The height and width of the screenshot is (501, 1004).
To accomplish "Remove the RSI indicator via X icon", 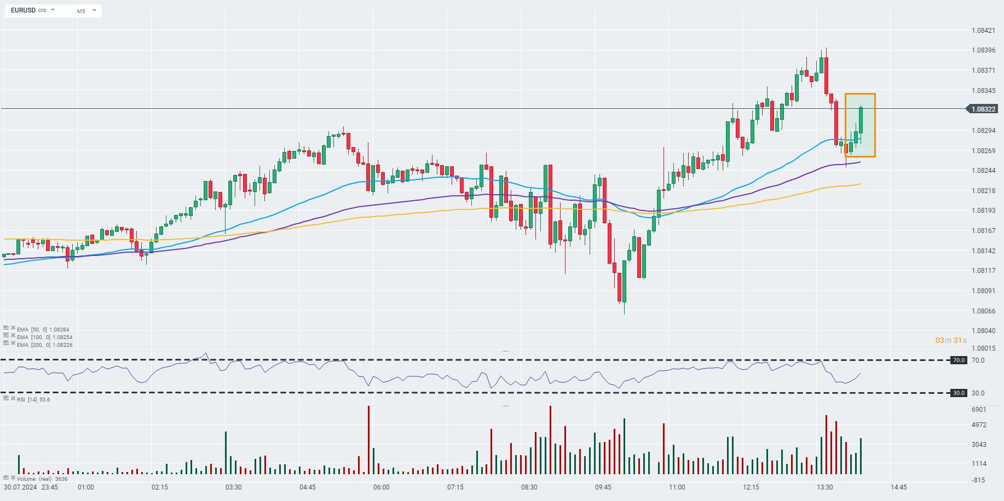I will (13, 398).
